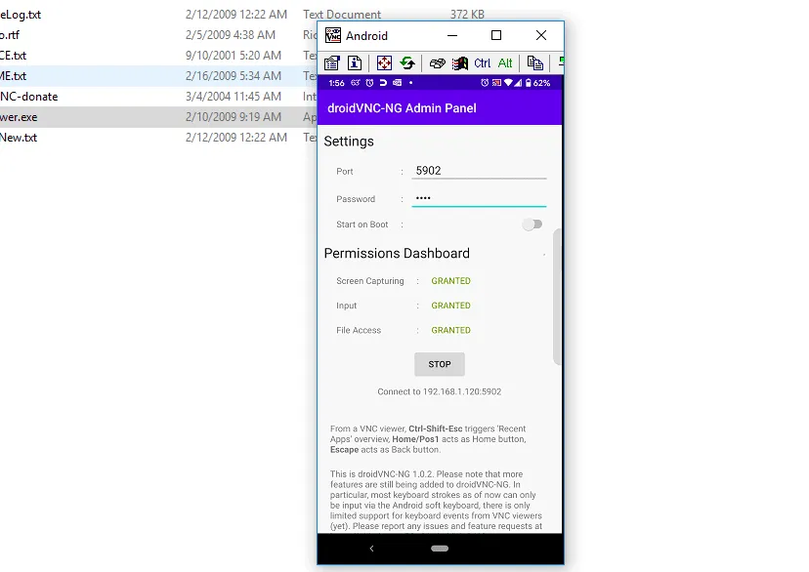Send Ctrl-Alt-Del keys icon

(x=437, y=63)
